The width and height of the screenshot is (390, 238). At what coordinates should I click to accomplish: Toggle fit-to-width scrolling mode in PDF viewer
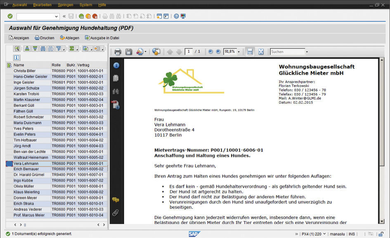click(x=250, y=52)
